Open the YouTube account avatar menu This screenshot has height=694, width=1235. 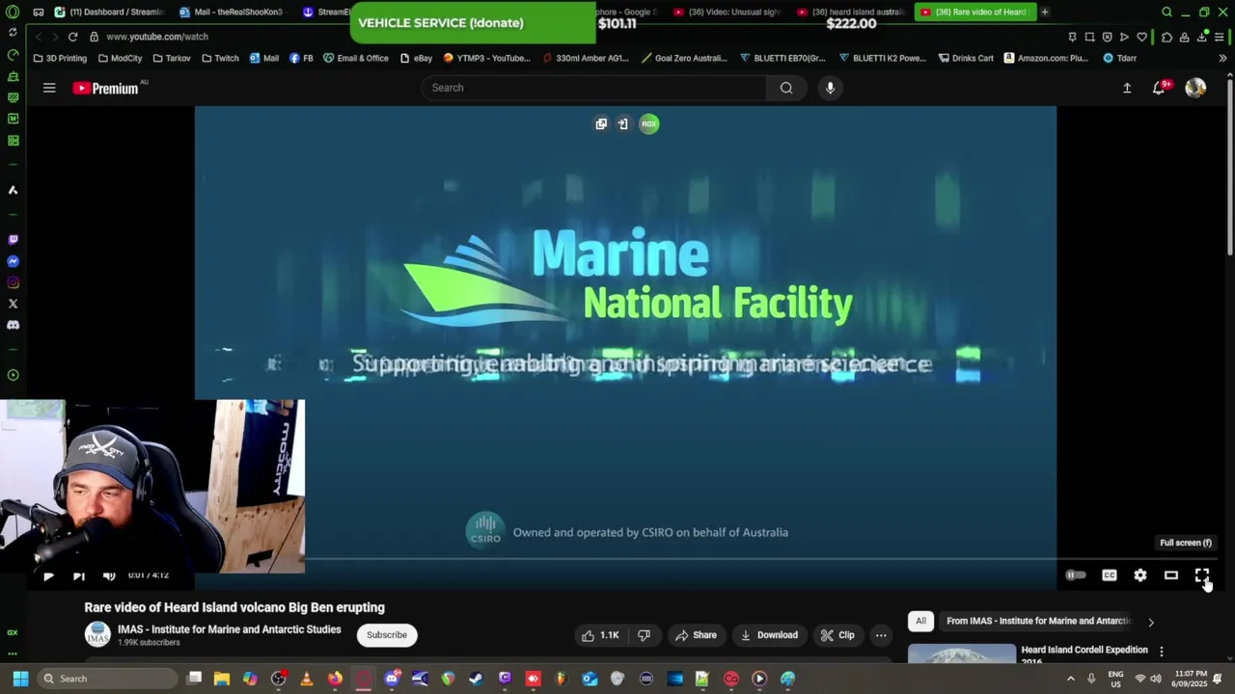point(1195,88)
